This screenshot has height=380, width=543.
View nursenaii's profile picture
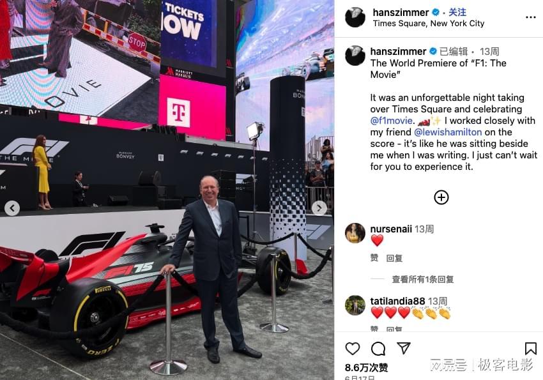(355, 233)
